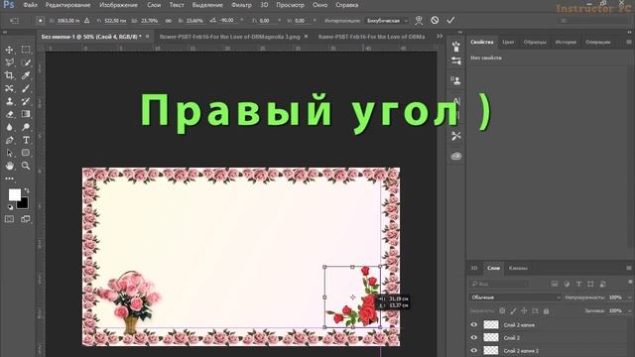Open the Фильтр menu
Screen dimensions: 635x357
[241, 5]
